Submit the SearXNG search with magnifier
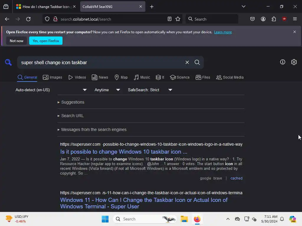Image resolution: width=302 pixels, height=226 pixels. pos(197,62)
